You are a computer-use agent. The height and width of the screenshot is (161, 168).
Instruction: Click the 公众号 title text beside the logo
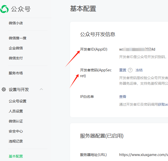pyautogui.click(x=21, y=9)
